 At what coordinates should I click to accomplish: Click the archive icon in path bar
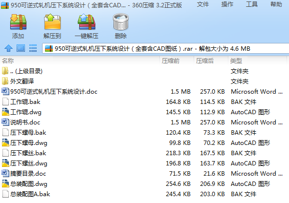point(49,48)
